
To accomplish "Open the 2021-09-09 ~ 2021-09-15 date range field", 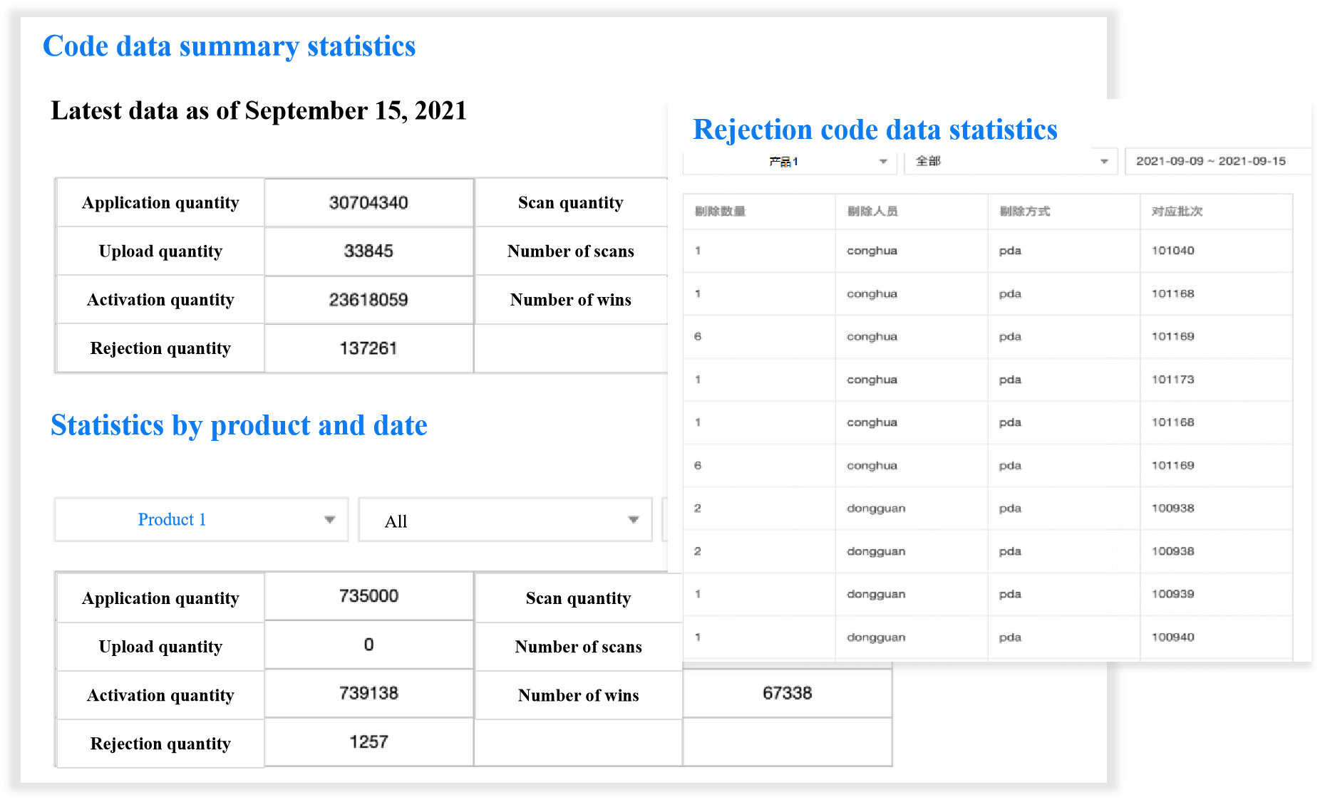I will (1210, 162).
